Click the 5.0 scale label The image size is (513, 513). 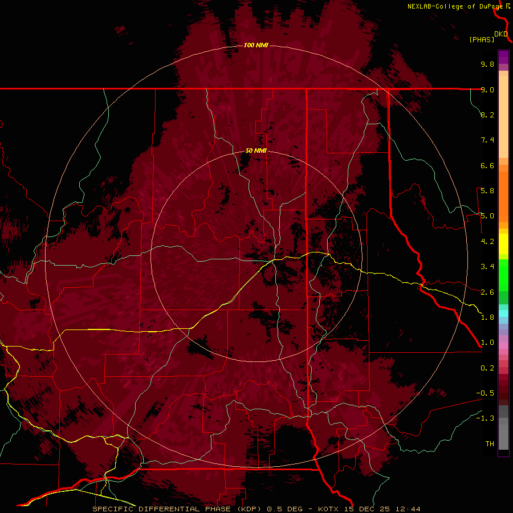[x=487, y=216]
